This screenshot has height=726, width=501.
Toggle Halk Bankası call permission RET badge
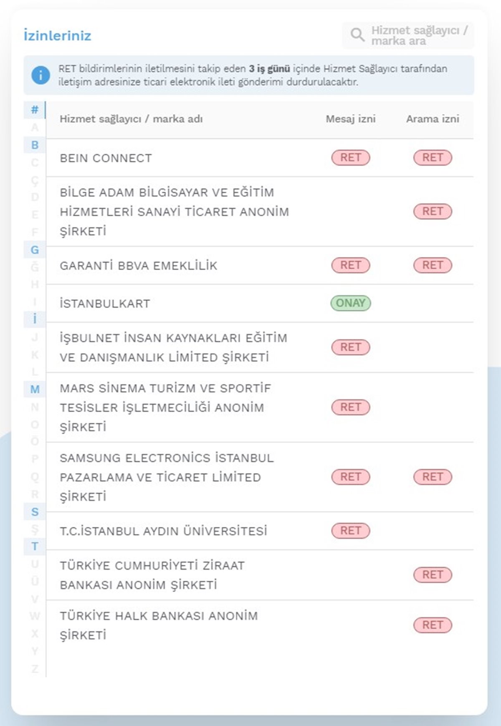(433, 625)
